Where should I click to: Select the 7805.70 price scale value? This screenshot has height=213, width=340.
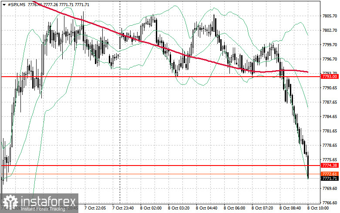(x=330, y=16)
